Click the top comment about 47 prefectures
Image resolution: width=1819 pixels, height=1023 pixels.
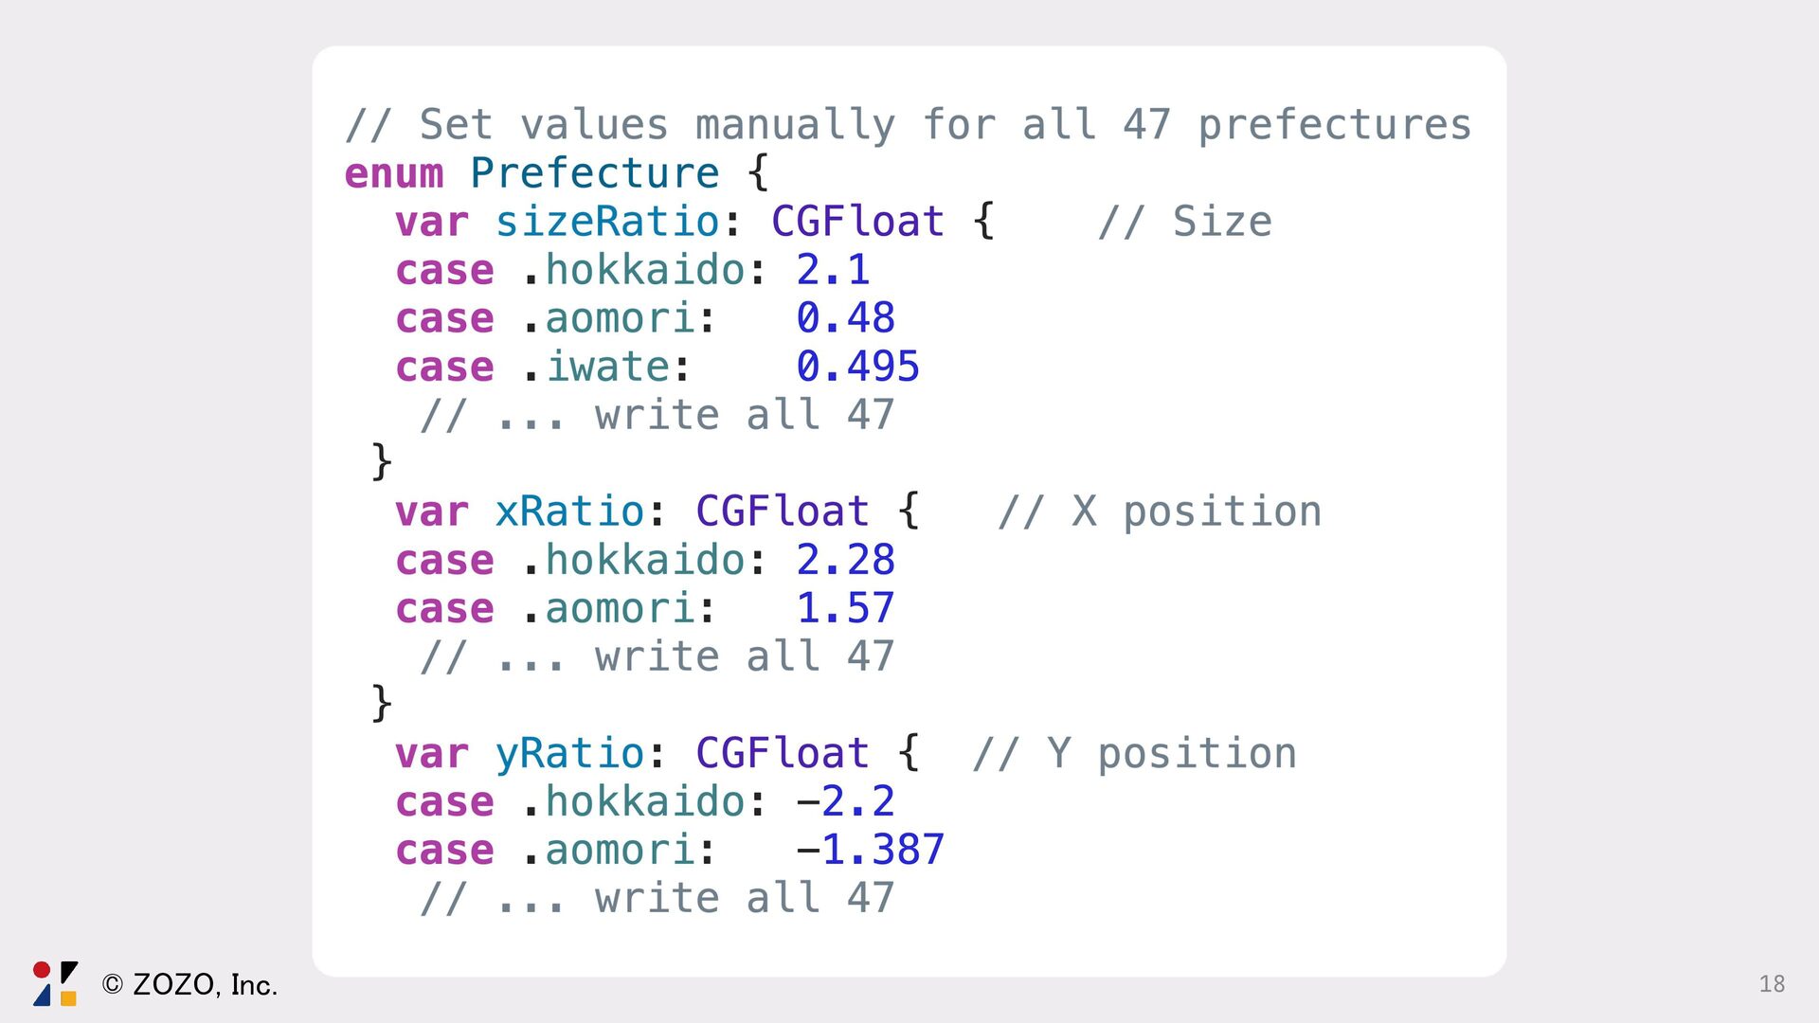[x=908, y=126]
